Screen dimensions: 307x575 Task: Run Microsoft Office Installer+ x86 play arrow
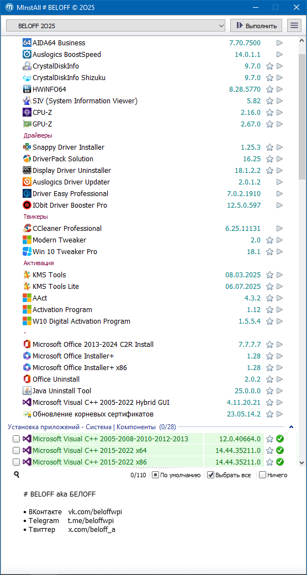[x=279, y=367]
